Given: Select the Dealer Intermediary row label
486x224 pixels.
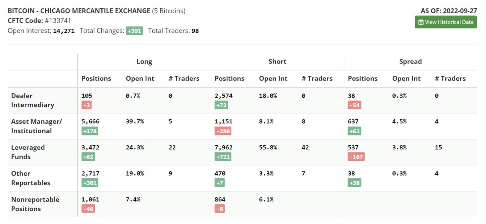Looking at the screenshot, I should (33, 100).
